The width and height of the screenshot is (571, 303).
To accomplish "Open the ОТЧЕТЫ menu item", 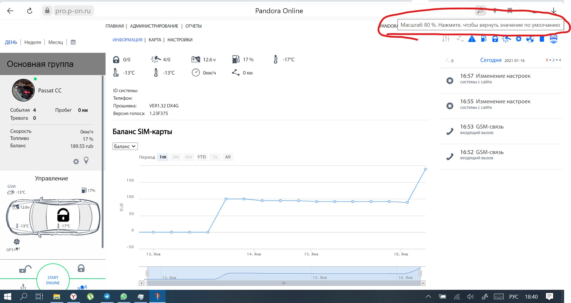I will coord(193,26).
